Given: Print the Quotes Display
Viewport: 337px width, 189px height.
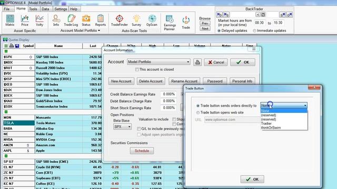Looking at the screenshot, I should [x=12, y=46].
